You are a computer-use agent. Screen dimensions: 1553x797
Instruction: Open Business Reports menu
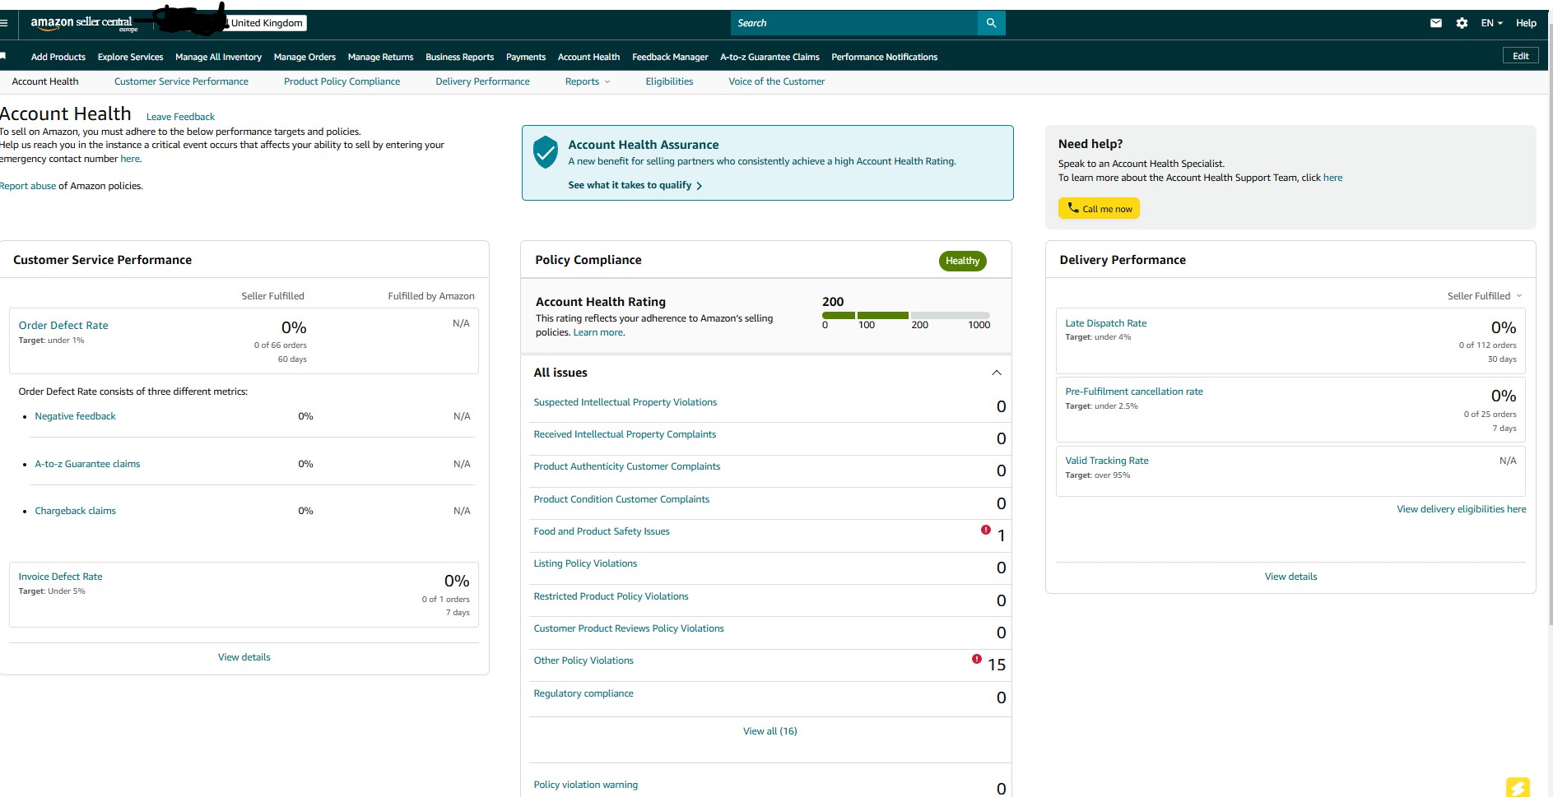pyautogui.click(x=459, y=57)
